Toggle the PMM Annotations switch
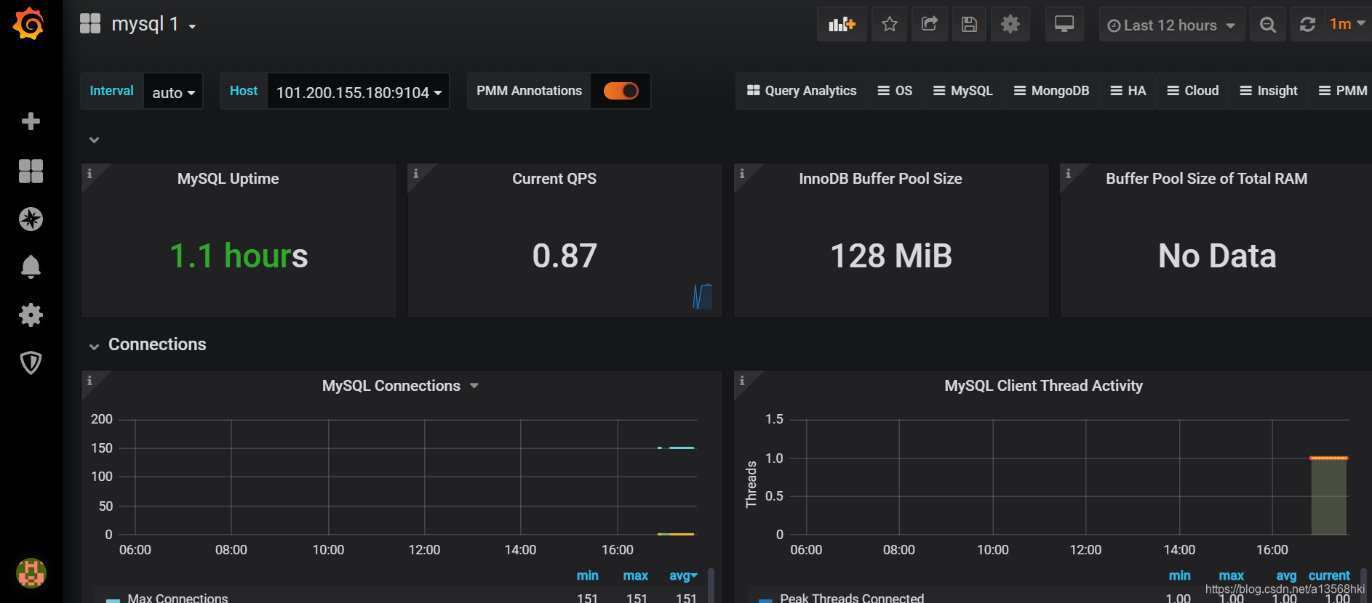This screenshot has width=1372, height=603. click(621, 91)
